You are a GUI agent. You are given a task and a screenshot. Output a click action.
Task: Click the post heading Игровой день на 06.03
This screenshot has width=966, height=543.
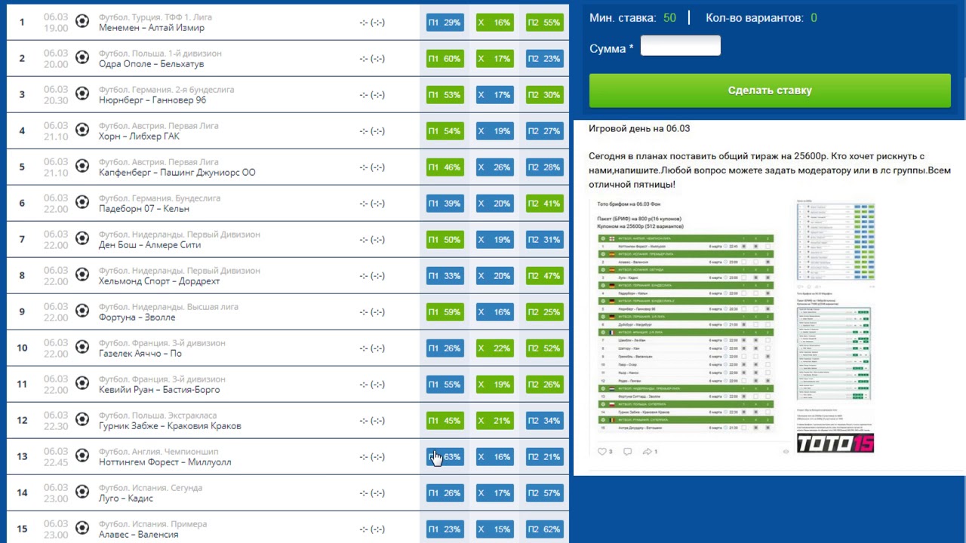coord(639,129)
